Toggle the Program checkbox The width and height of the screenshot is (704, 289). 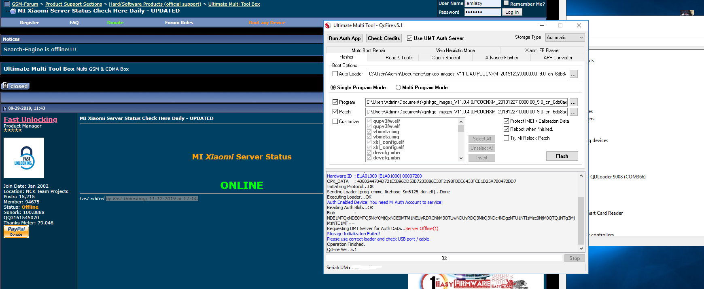[x=335, y=102]
